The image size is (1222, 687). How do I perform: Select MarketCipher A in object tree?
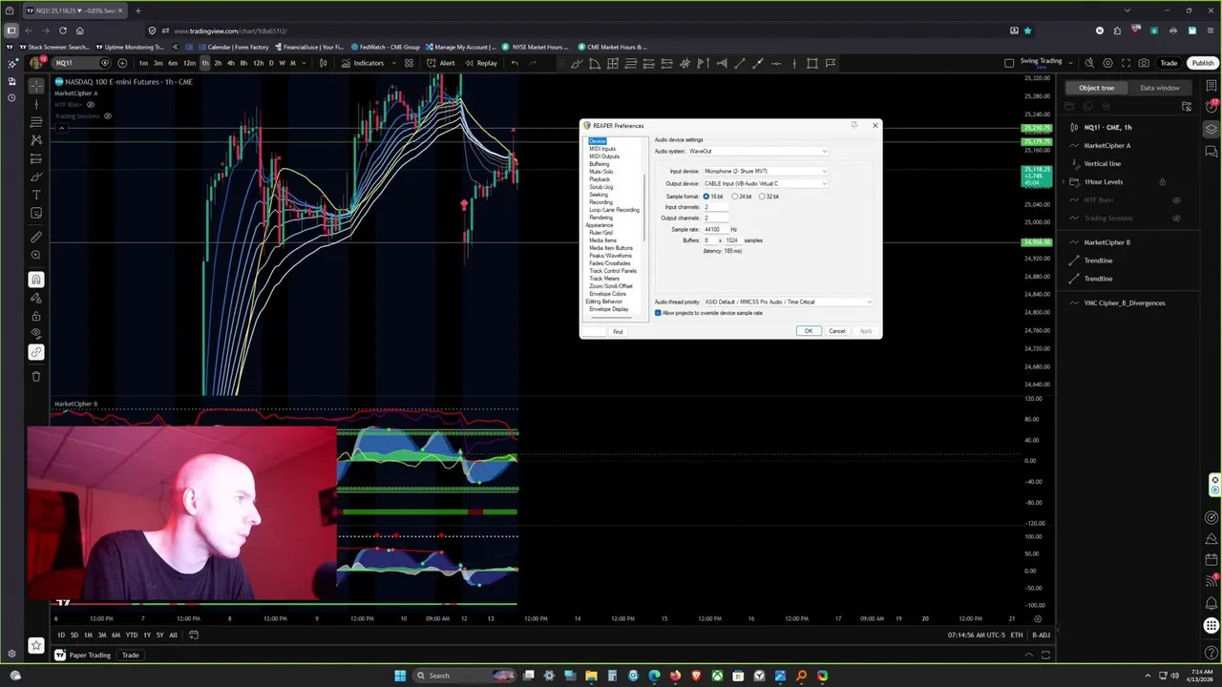[1106, 146]
